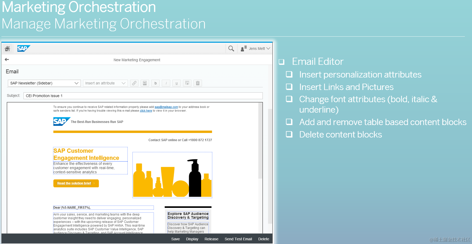Viewport: 472px width, 244px height.
Task: Click Save in the footer bar
Action: 175,239
